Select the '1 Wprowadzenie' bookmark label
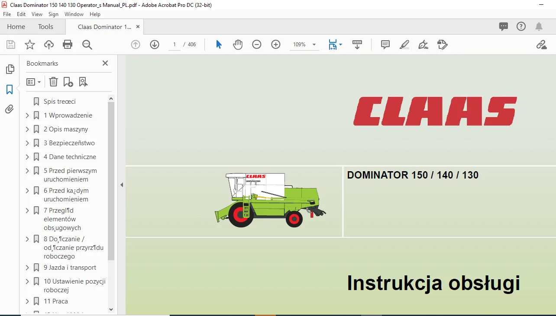Image resolution: width=556 pixels, height=316 pixels. [x=68, y=115]
